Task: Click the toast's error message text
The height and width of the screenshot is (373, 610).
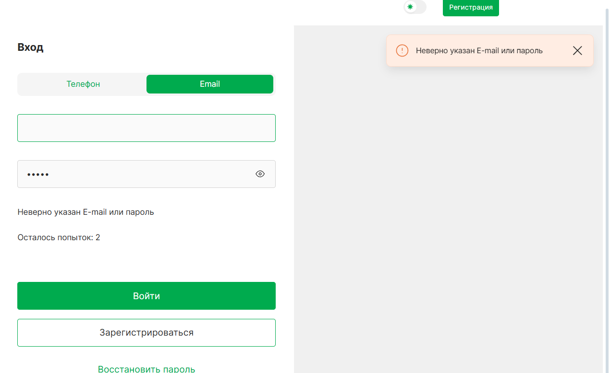Action: [479, 51]
